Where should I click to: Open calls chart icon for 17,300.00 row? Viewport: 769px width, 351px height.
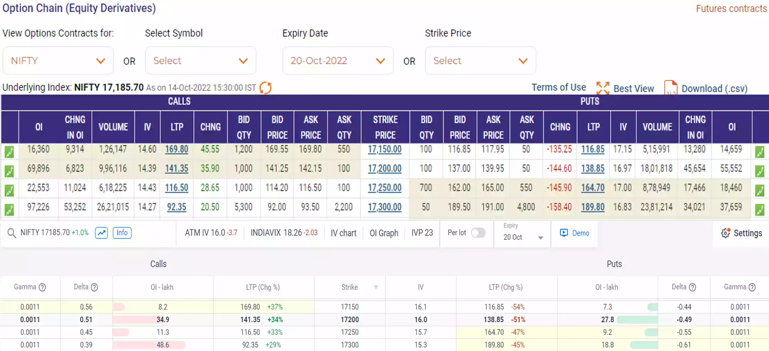point(9,210)
